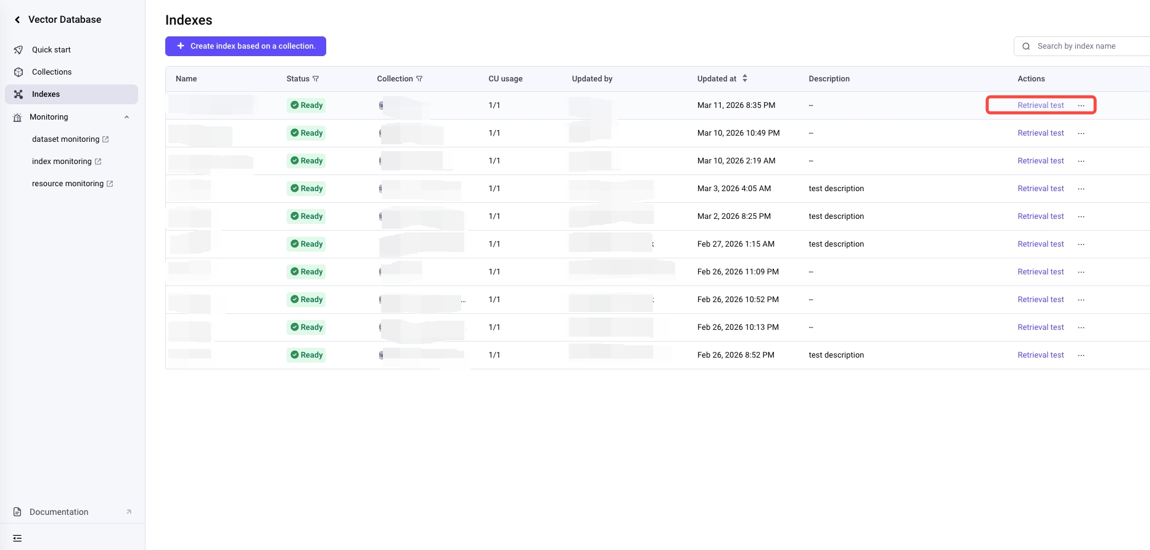1150x550 pixels.
Task: Click the back arrow beside Vector Database
Action: (x=17, y=20)
